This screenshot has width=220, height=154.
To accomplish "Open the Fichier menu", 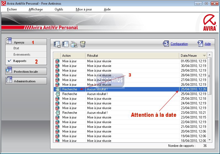I will click(x=12, y=9).
